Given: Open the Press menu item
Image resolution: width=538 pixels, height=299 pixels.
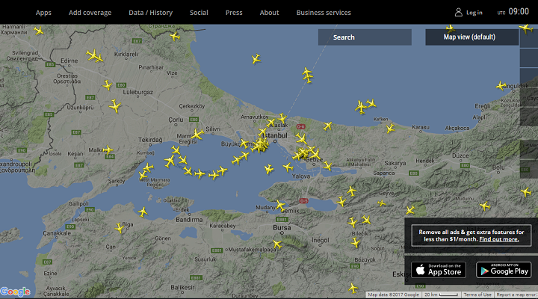Looking at the screenshot, I should pyautogui.click(x=234, y=13).
